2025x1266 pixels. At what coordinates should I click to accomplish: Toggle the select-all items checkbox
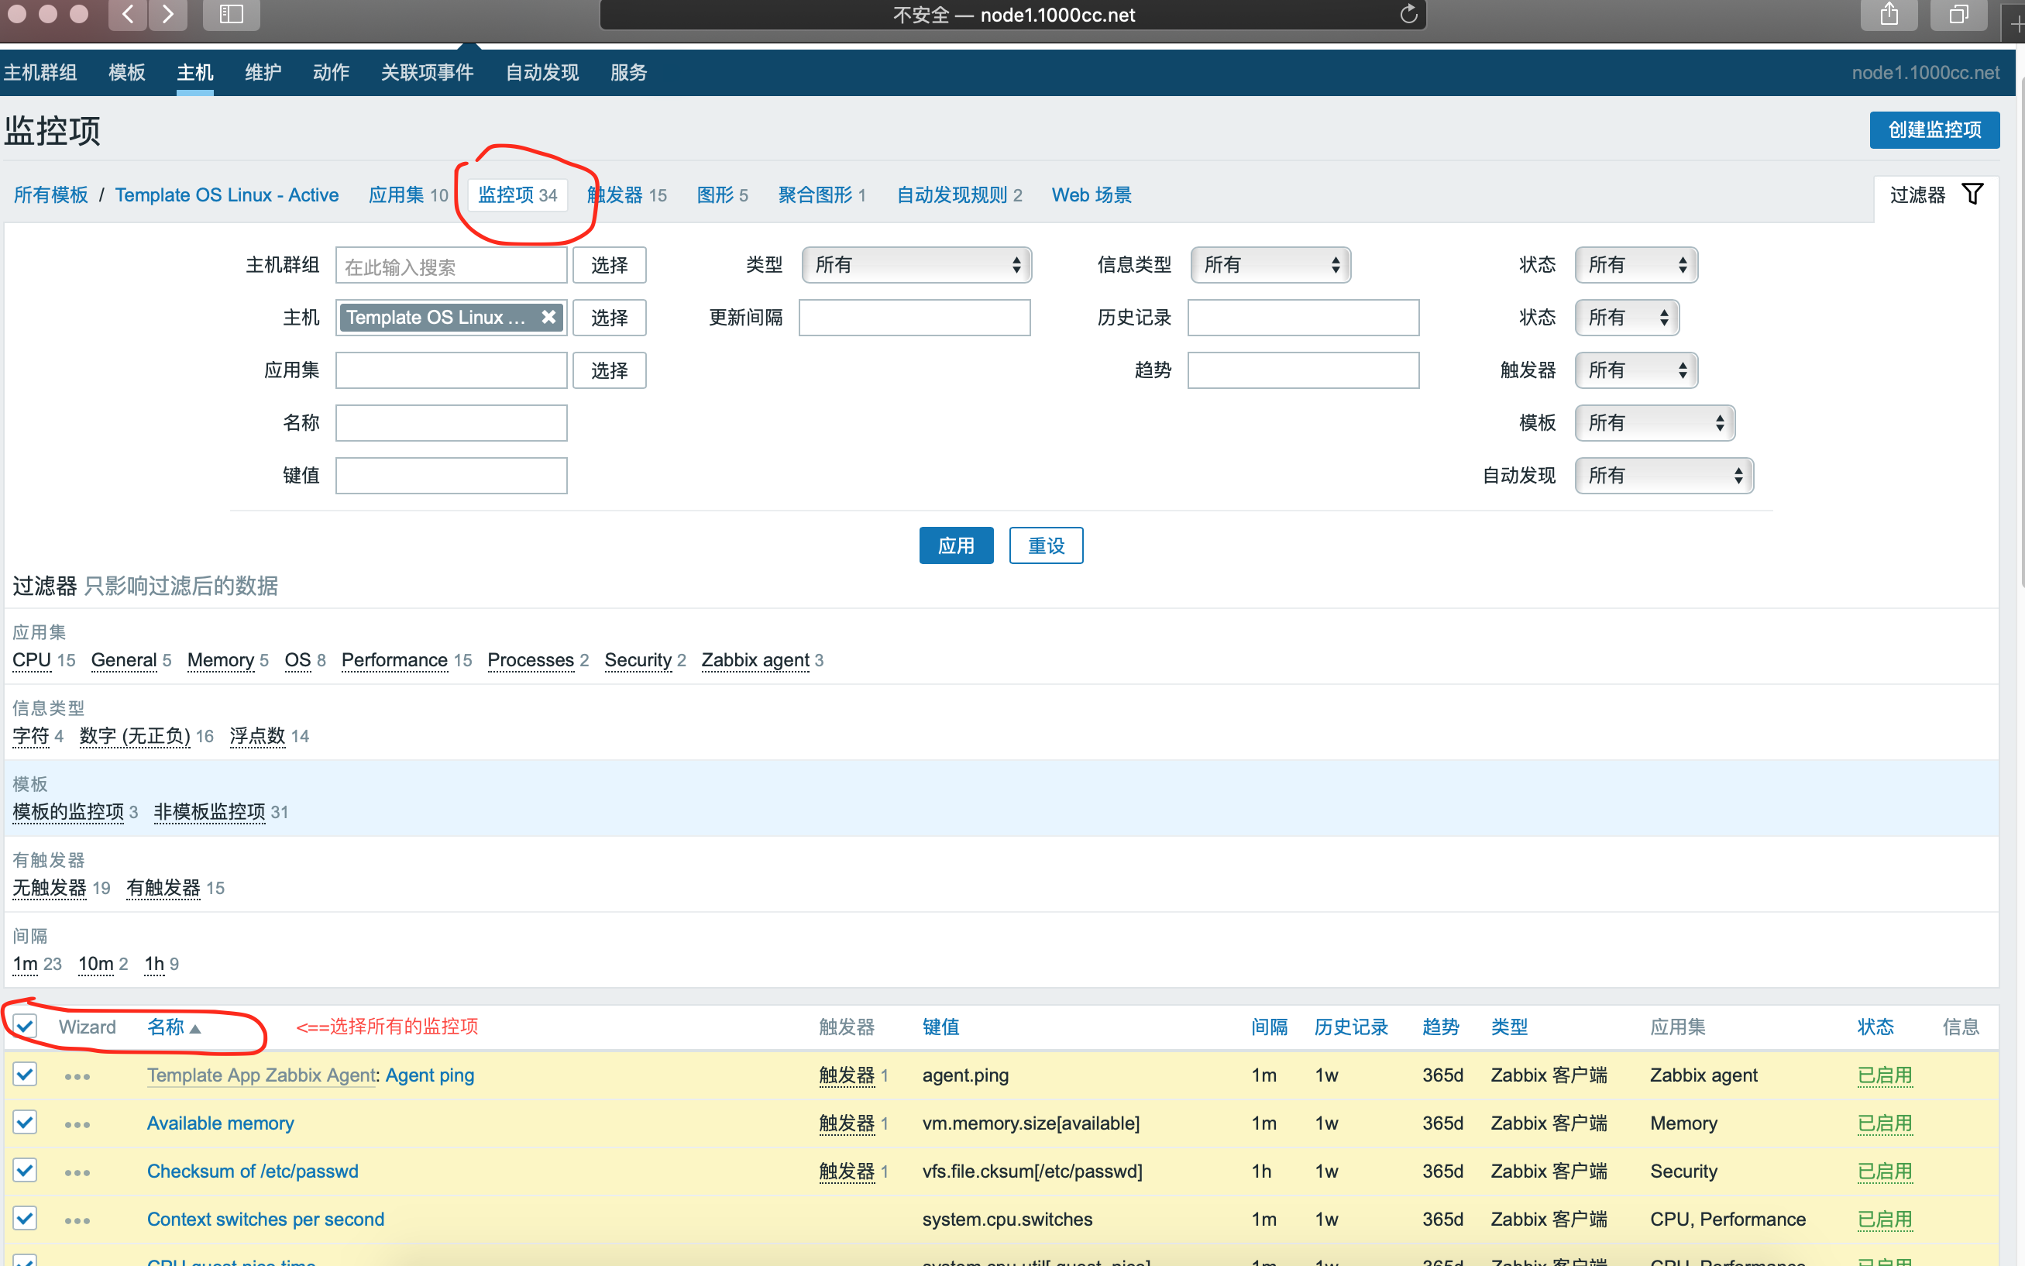pyautogui.click(x=25, y=1027)
